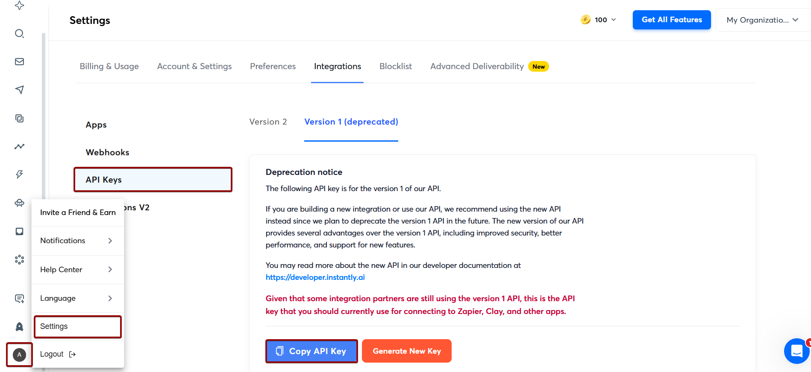Click the UFO icon in sidebar
The height and width of the screenshot is (372, 811).
pyautogui.click(x=19, y=203)
